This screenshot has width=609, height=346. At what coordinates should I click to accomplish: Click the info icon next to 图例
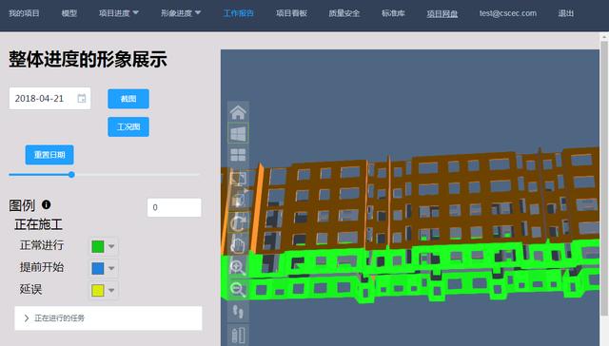tap(47, 204)
